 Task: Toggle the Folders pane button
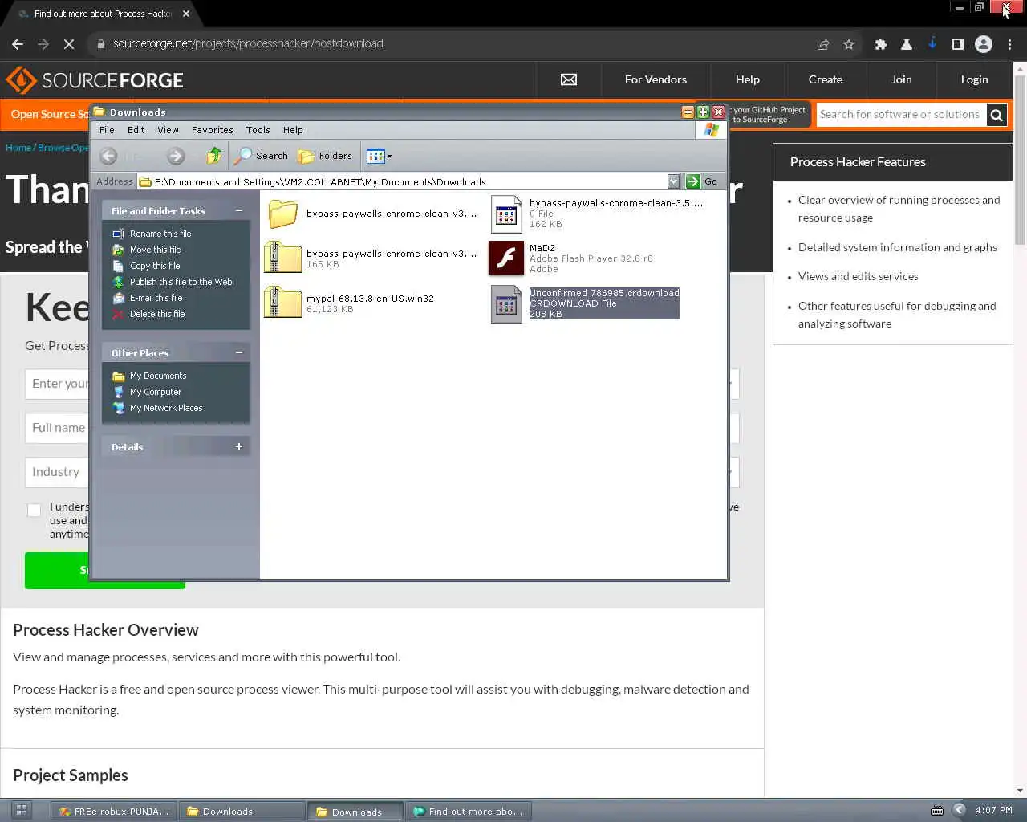pyautogui.click(x=325, y=156)
